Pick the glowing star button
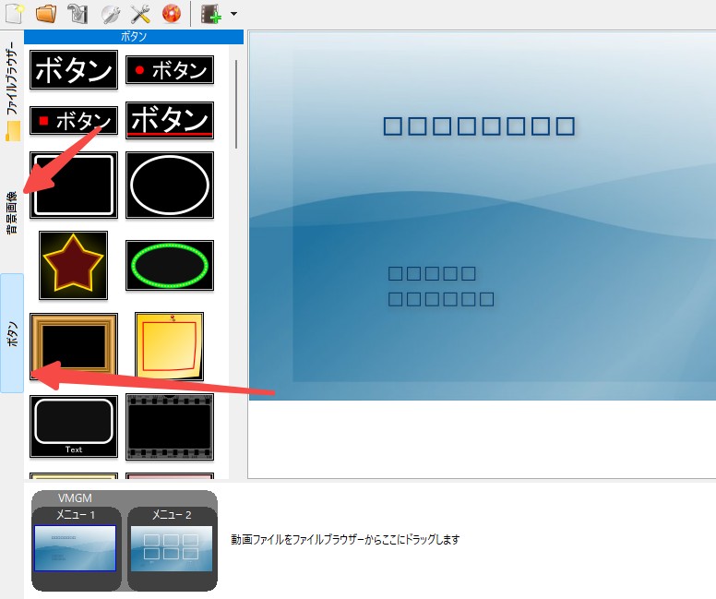Screen dimensions: 716x599 pyautogui.click(x=73, y=265)
